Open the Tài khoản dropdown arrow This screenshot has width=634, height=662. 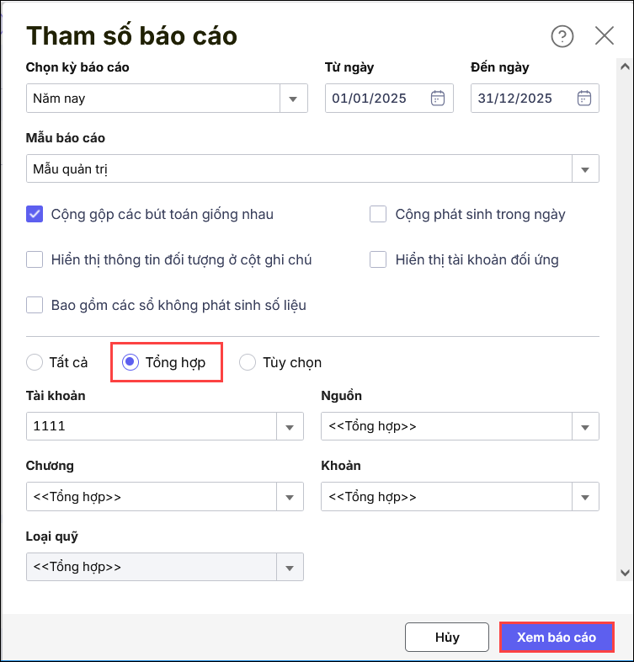tap(290, 427)
